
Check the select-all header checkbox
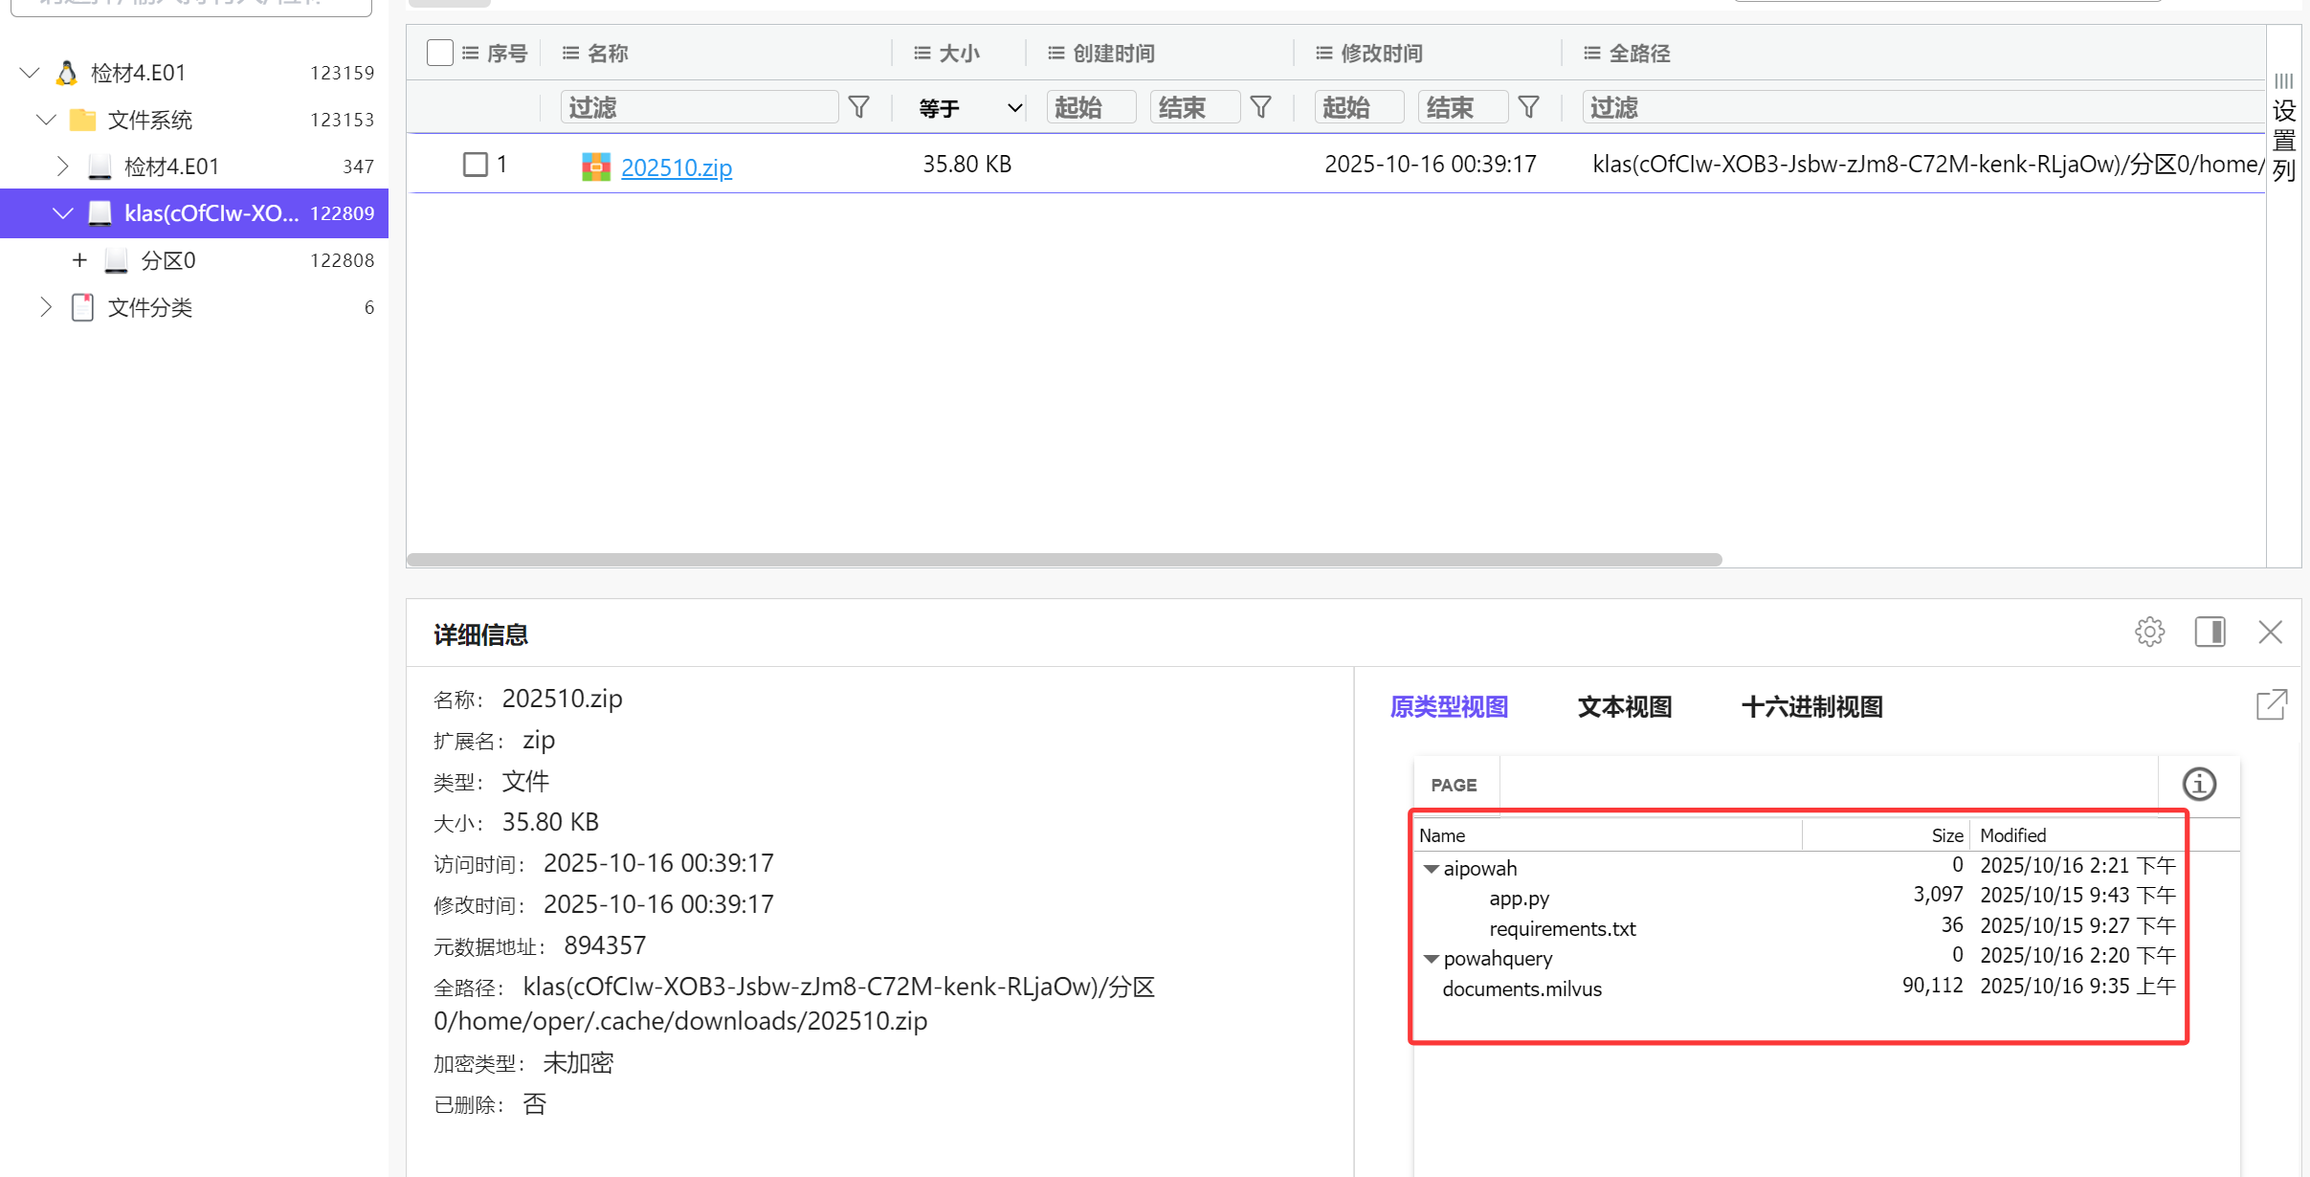pyautogui.click(x=440, y=53)
